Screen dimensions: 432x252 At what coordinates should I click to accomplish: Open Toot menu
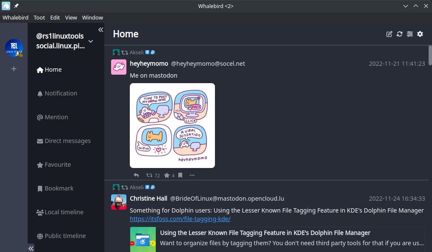coord(39,17)
